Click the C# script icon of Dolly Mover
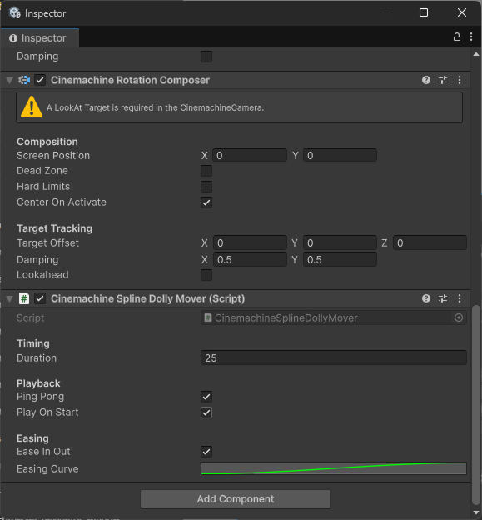The width and height of the screenshot is (482, 520). pyautogui.click(x=24, y=298)
